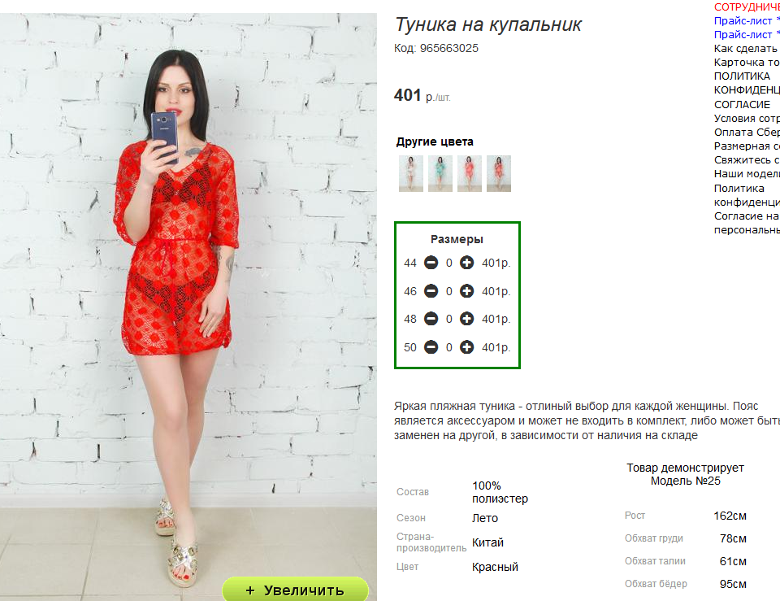Screen dimensions: 780x601
Task: Open the second Прайс-лист link
Action: coord(747,35)
